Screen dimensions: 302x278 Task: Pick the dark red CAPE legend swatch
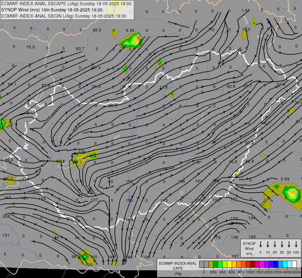pyautogui.click(x=253, y=264)
